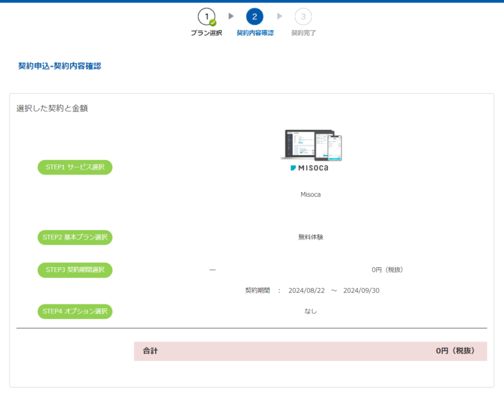Click the contract end date 2024/09/30
The width and height of the screenshot is (504, 397).
361,291
